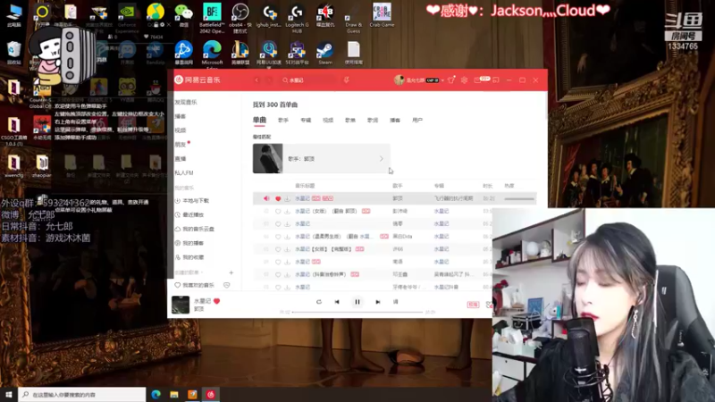Like the 水星记【女版】【完整版】 song
This screenshot has width=715, height=402.
pos(278,249)
